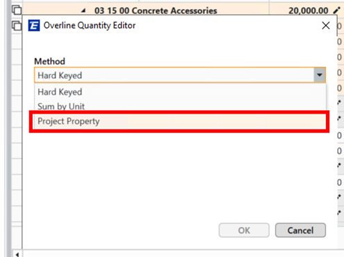This screenshot has width=344, height=257.
Task: Click the horizontal scrollbar track at bottom
Action: click(183, 254)
